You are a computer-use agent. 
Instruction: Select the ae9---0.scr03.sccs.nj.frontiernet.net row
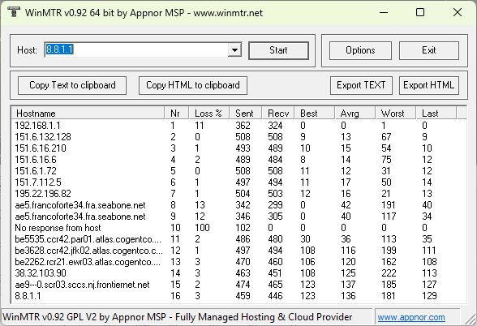coord(238,285)
